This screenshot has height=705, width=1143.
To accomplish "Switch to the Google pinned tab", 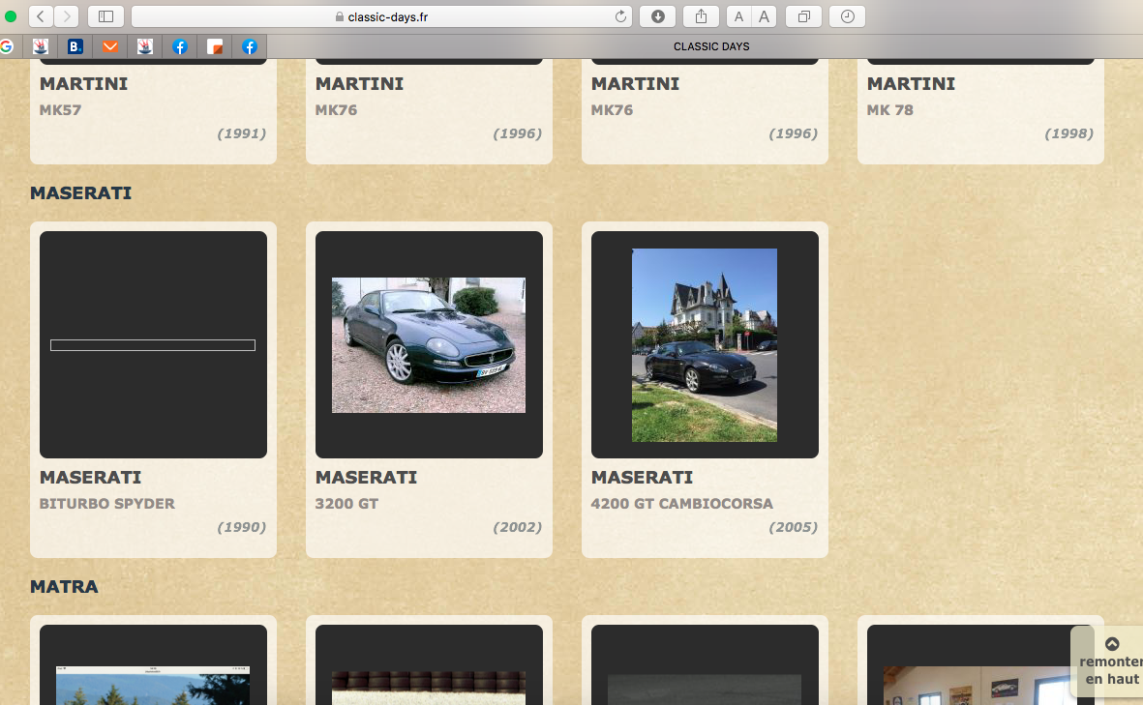I will tap(7, 46).
